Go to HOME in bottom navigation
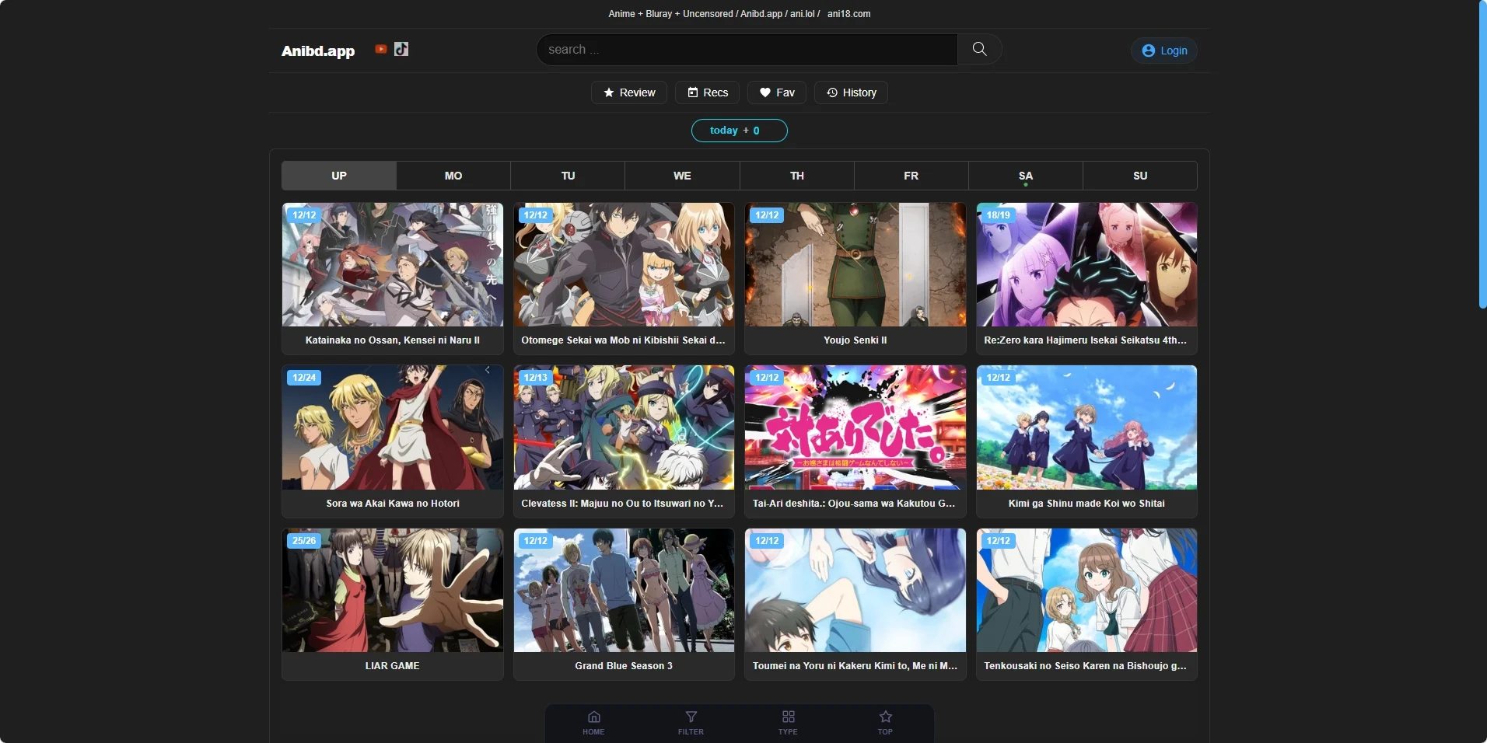The height and width of the screenshot is (743, 1487). (593, 723)
